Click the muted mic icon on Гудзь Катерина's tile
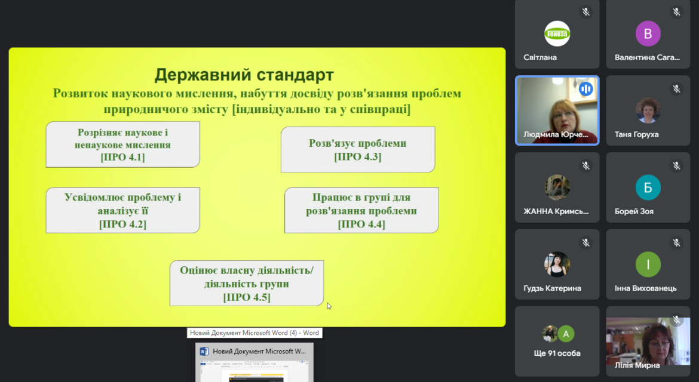699x382 pixels. (585, 243)
